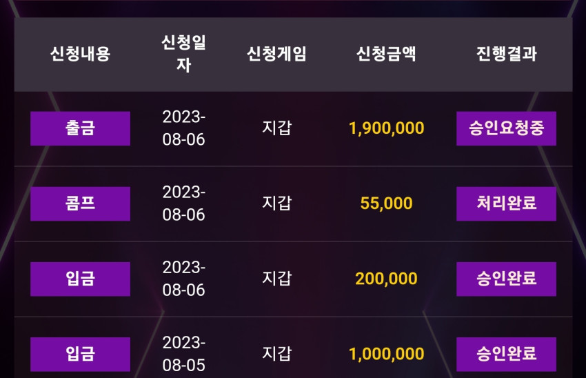The image size is (586, 378).
Task: Click the 입금 button dated 2023-08-06
Action: 81,279
